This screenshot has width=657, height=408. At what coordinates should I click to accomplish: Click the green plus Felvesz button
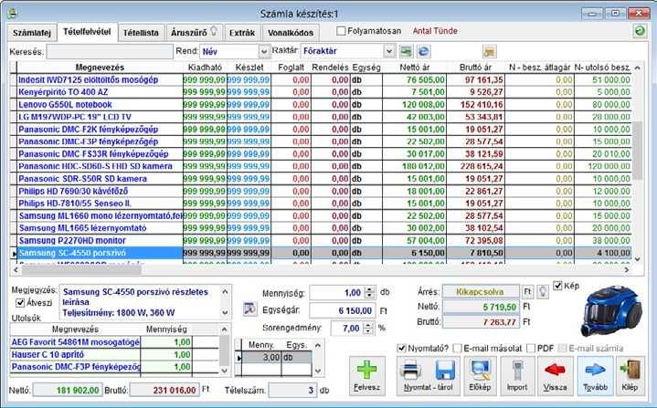coord(367,376)
